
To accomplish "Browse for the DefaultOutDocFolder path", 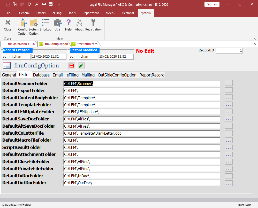I will pos(229,183).
